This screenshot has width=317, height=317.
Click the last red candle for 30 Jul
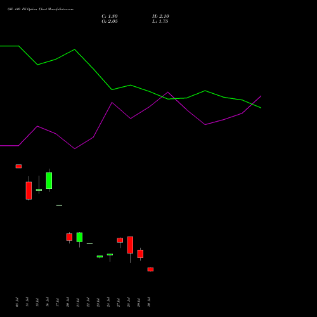click(x=150, y=269)
